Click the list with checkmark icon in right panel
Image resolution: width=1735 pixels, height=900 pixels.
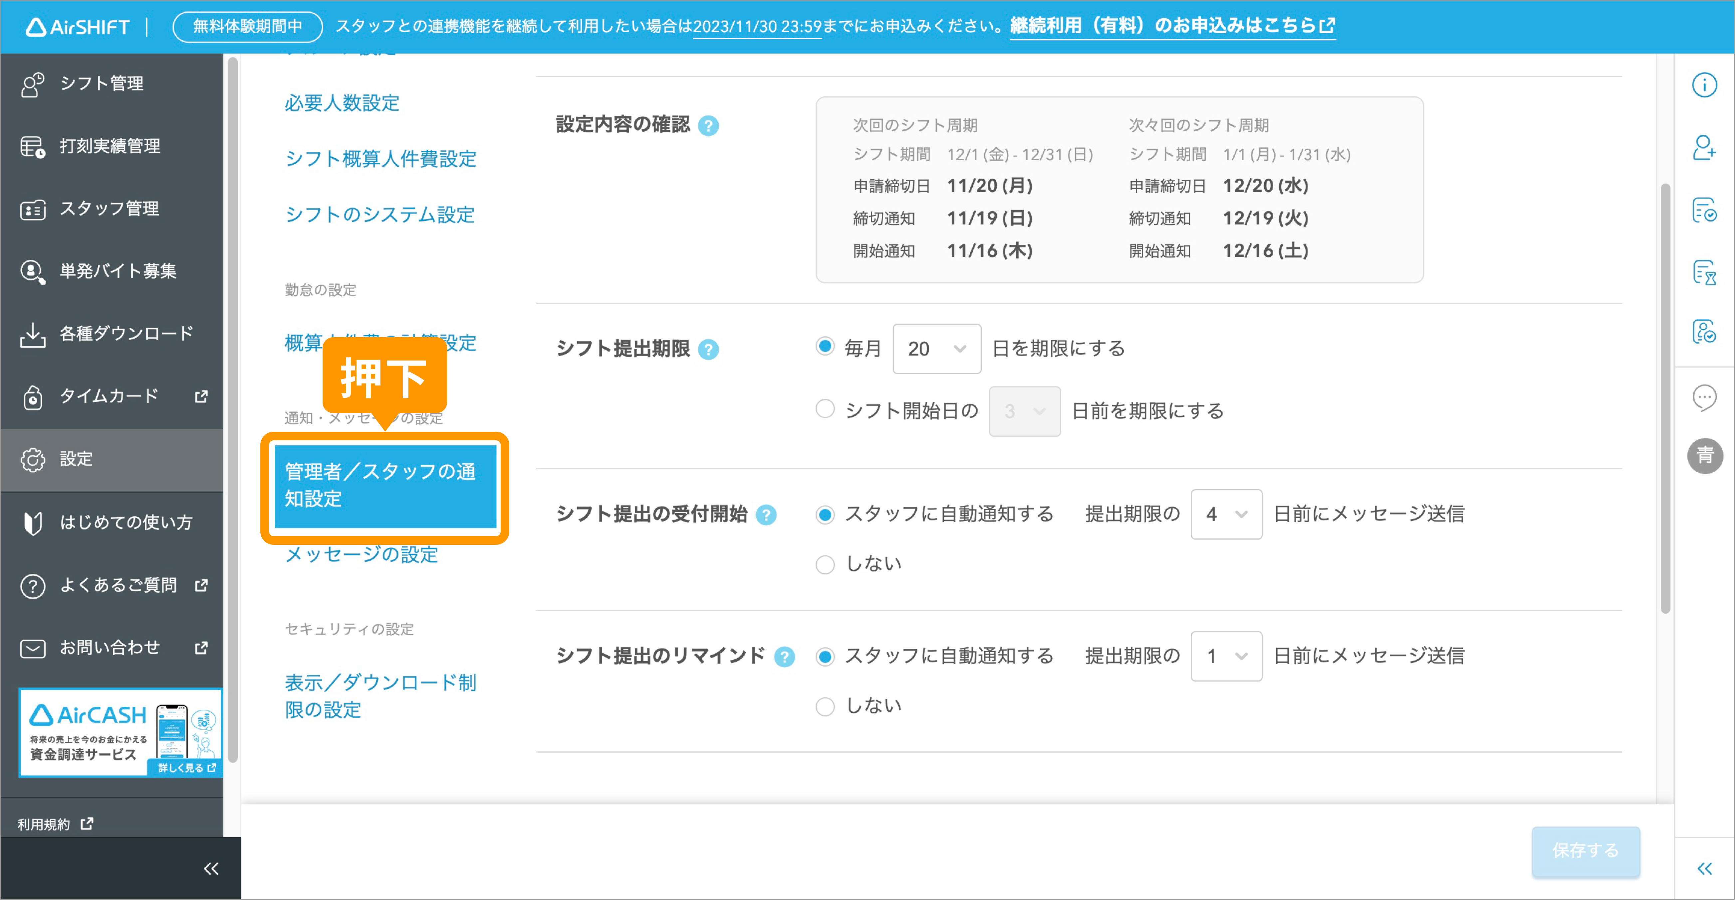[x=1705, y=210]
